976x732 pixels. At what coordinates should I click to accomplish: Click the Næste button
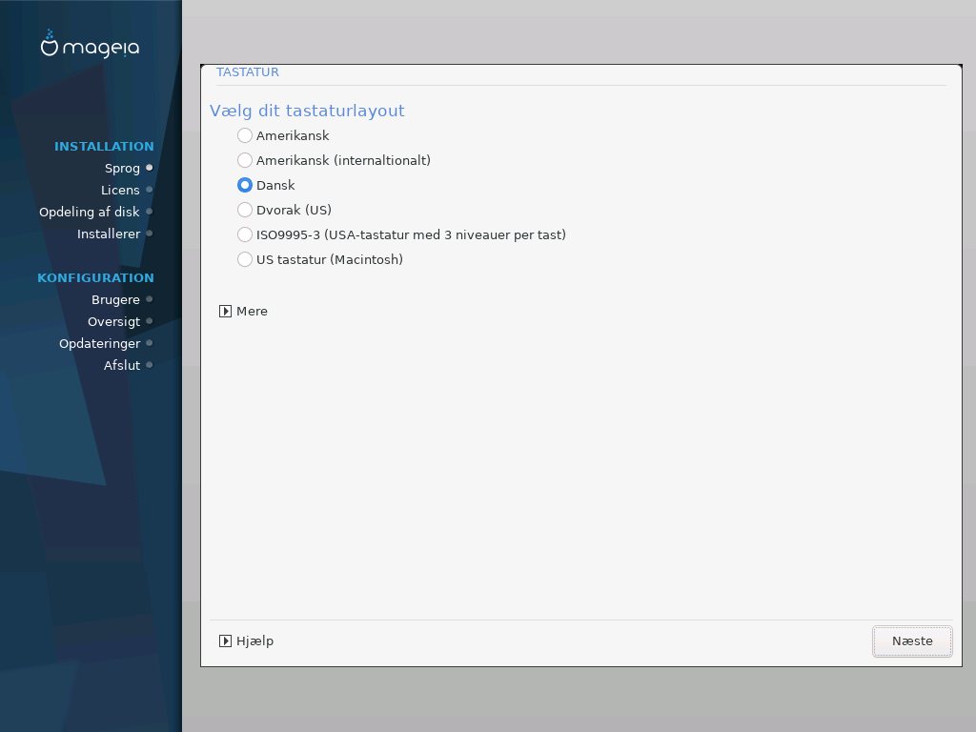pyautogui.click(x=912, y=641)
